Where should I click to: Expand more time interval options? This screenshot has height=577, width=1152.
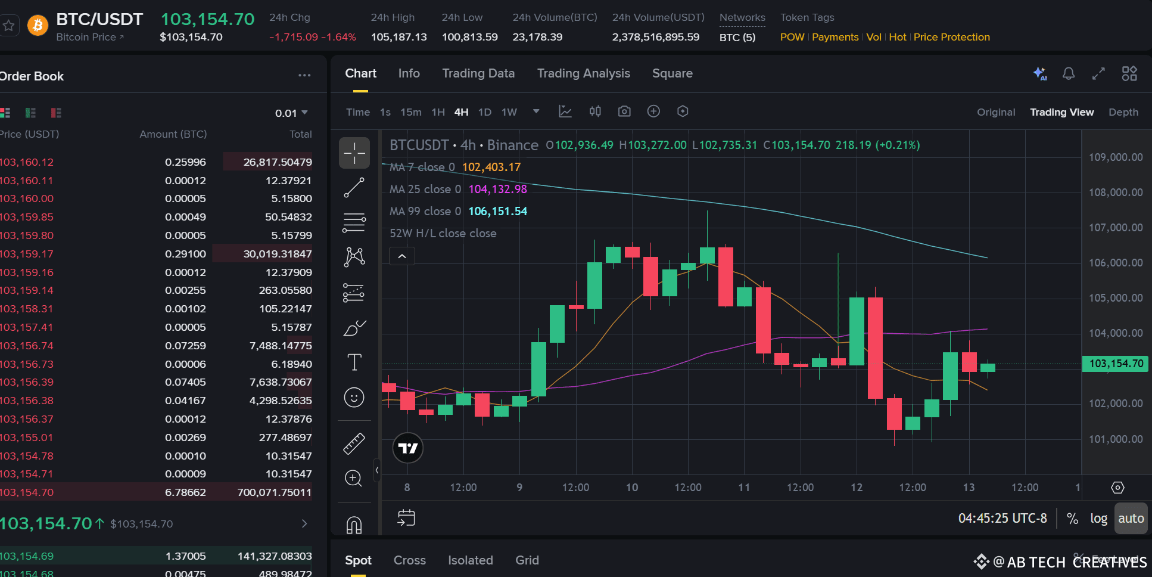click(536, 111)
